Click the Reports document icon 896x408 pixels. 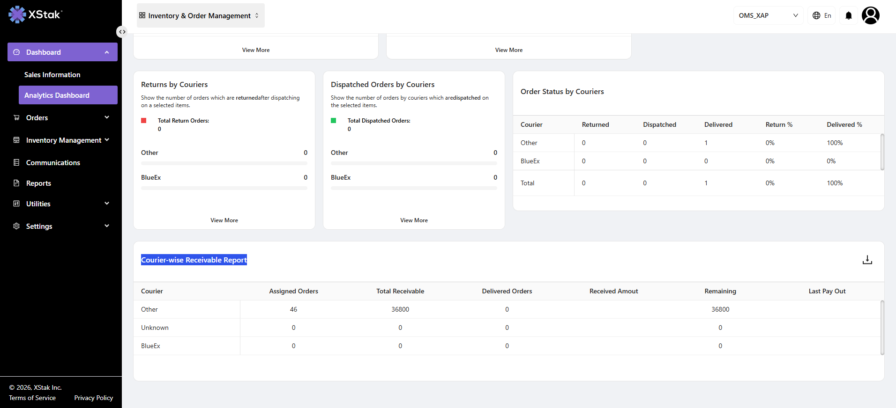coord(16,183)
